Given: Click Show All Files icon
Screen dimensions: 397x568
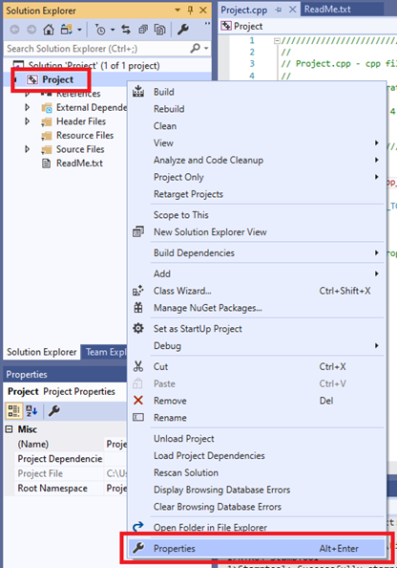Looking at the screenshot, I should pyautogui.click(x=159, y=30).
